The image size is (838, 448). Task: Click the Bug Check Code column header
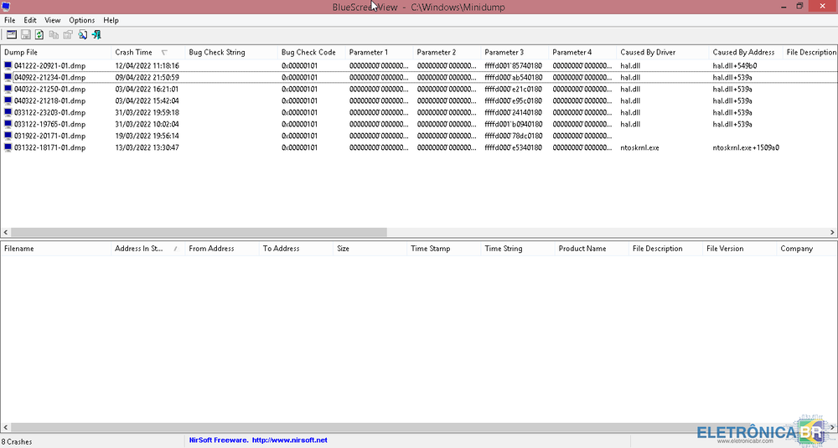(308, 52)
